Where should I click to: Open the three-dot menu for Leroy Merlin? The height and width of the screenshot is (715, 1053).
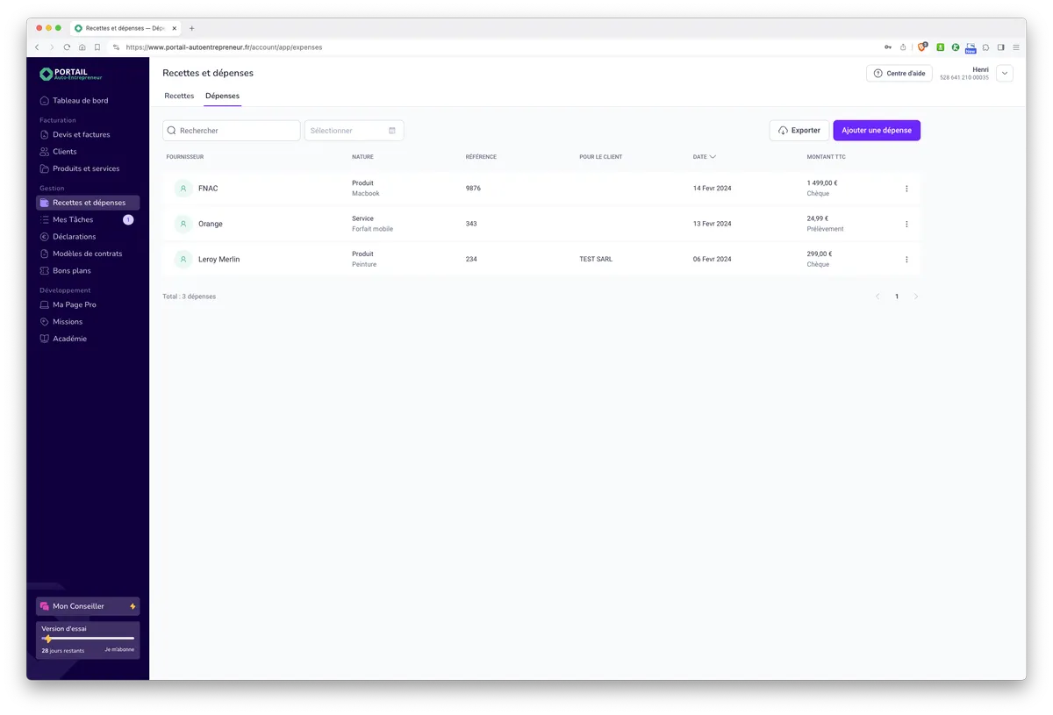[906, 260]
